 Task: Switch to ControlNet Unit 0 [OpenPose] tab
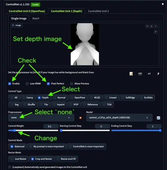point(27,11)
